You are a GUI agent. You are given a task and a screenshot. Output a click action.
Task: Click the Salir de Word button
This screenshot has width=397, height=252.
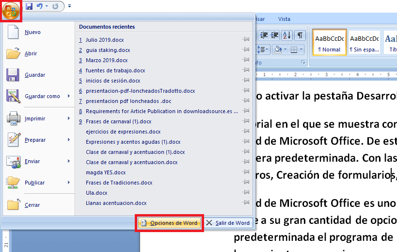pos(228,223)
